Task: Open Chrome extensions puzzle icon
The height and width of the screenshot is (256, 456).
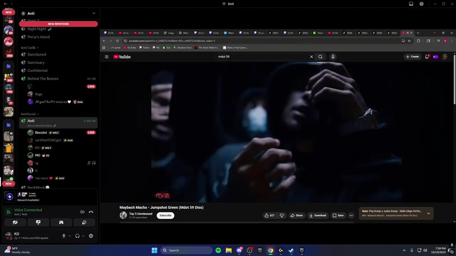Action: pos(419,41)
